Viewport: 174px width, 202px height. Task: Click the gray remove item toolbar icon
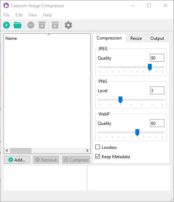pyautogui.click(x=31, y=25)
